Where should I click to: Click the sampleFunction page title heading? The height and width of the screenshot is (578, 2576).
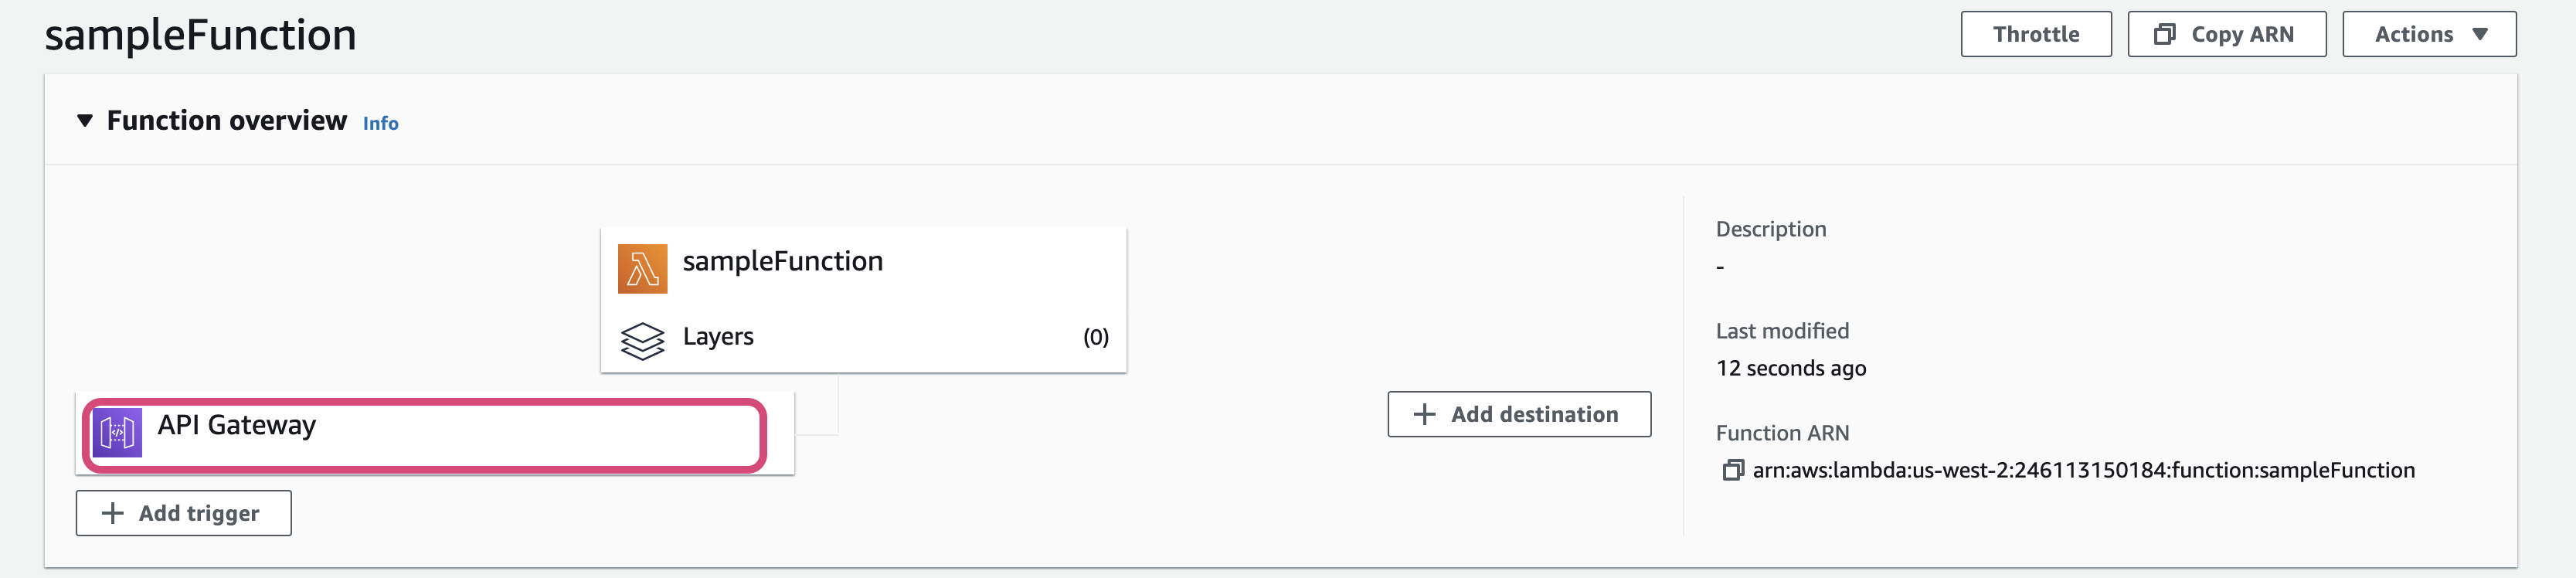pyautogui.click(x=200, y=36)
